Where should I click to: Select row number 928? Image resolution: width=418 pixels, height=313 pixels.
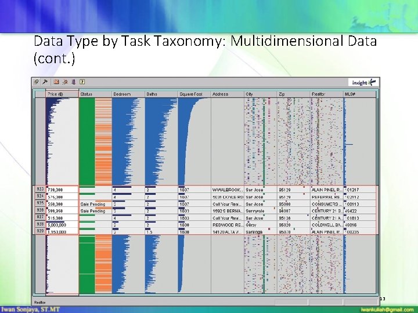[40, 224]
